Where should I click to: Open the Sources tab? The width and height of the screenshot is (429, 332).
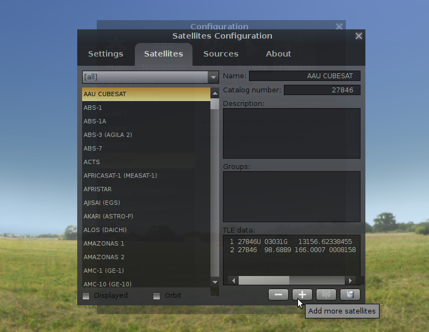click(221, 54)
